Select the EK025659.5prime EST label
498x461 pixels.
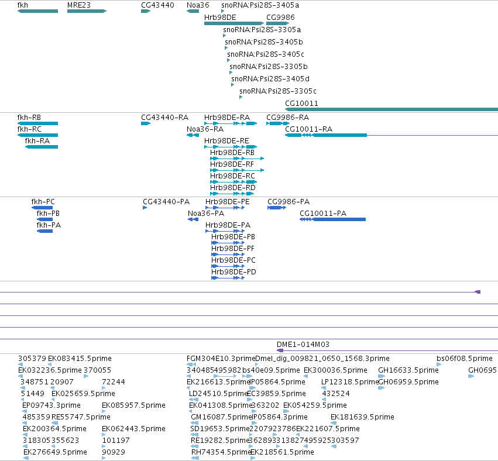[x=83, y=394]
